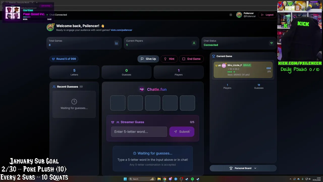The image size is (323, 182).
Task: Click the BRAVE word badge
Action: (x=247, y=65)
